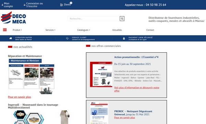Click the nos offres commerciales heading
This screenshot has height=124, width=206.
pyautogui.click(x=106, y=46)
